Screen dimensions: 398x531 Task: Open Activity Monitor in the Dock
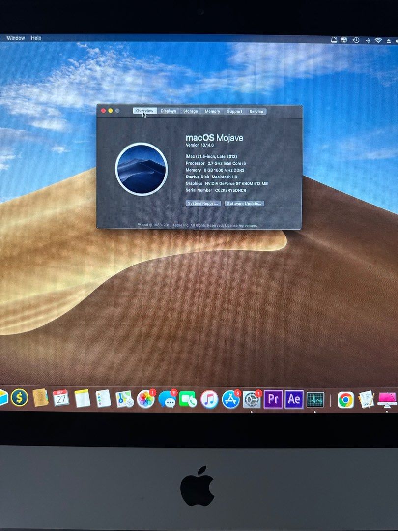[315, 400]
